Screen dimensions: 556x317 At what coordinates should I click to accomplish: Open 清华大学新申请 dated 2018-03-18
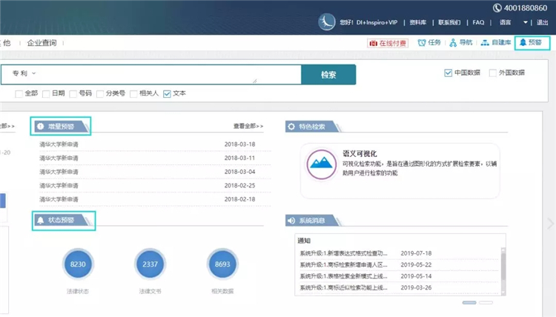click(x=59, y=144)
